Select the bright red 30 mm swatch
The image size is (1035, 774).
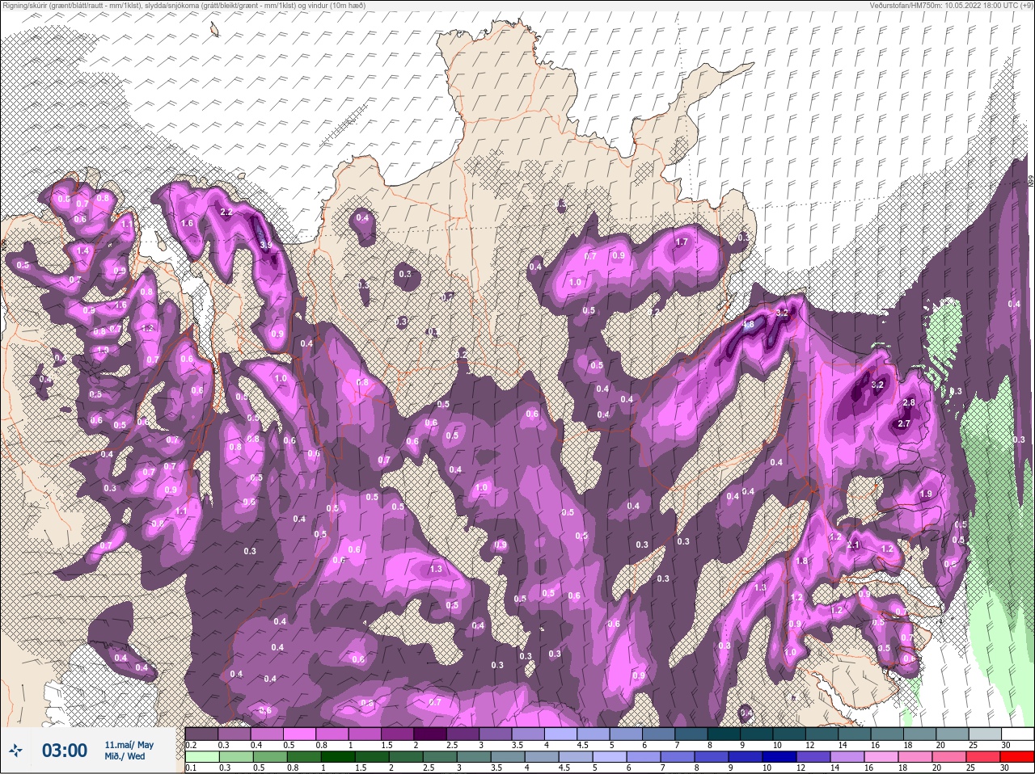click(x=1017, y=757)
